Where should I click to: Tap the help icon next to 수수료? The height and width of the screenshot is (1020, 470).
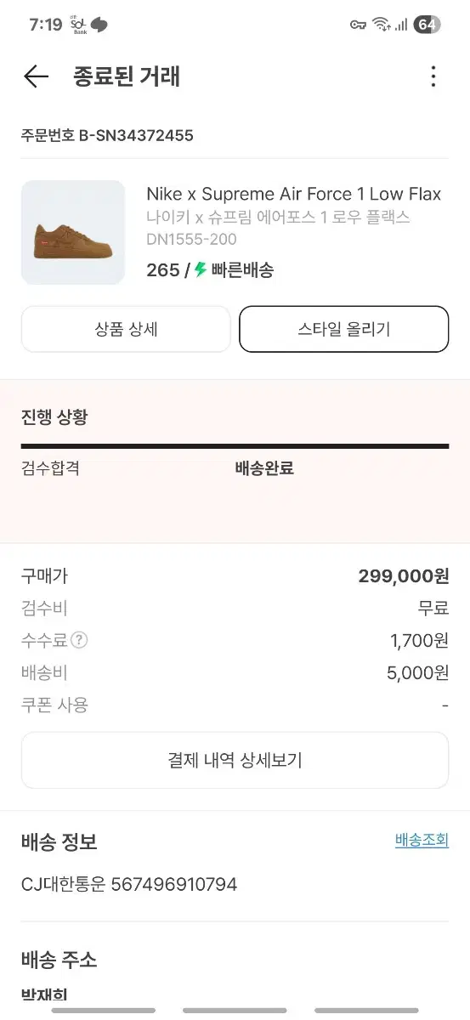pyautogui.click(x=79, y=640)
